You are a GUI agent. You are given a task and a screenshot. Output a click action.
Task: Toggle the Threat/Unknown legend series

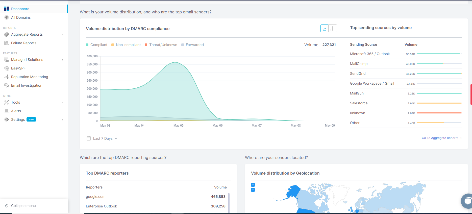(161, 45)
